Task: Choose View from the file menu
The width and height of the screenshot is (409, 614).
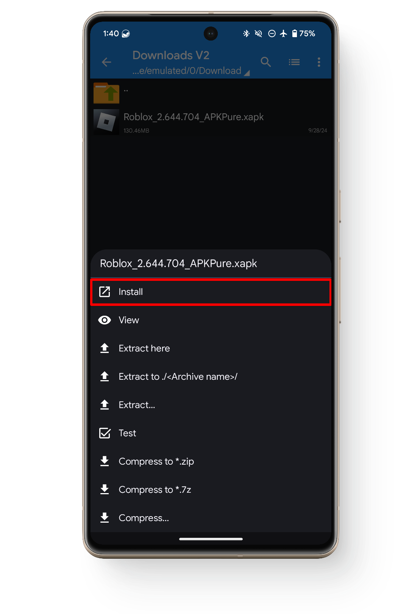Action: [211, 320]
